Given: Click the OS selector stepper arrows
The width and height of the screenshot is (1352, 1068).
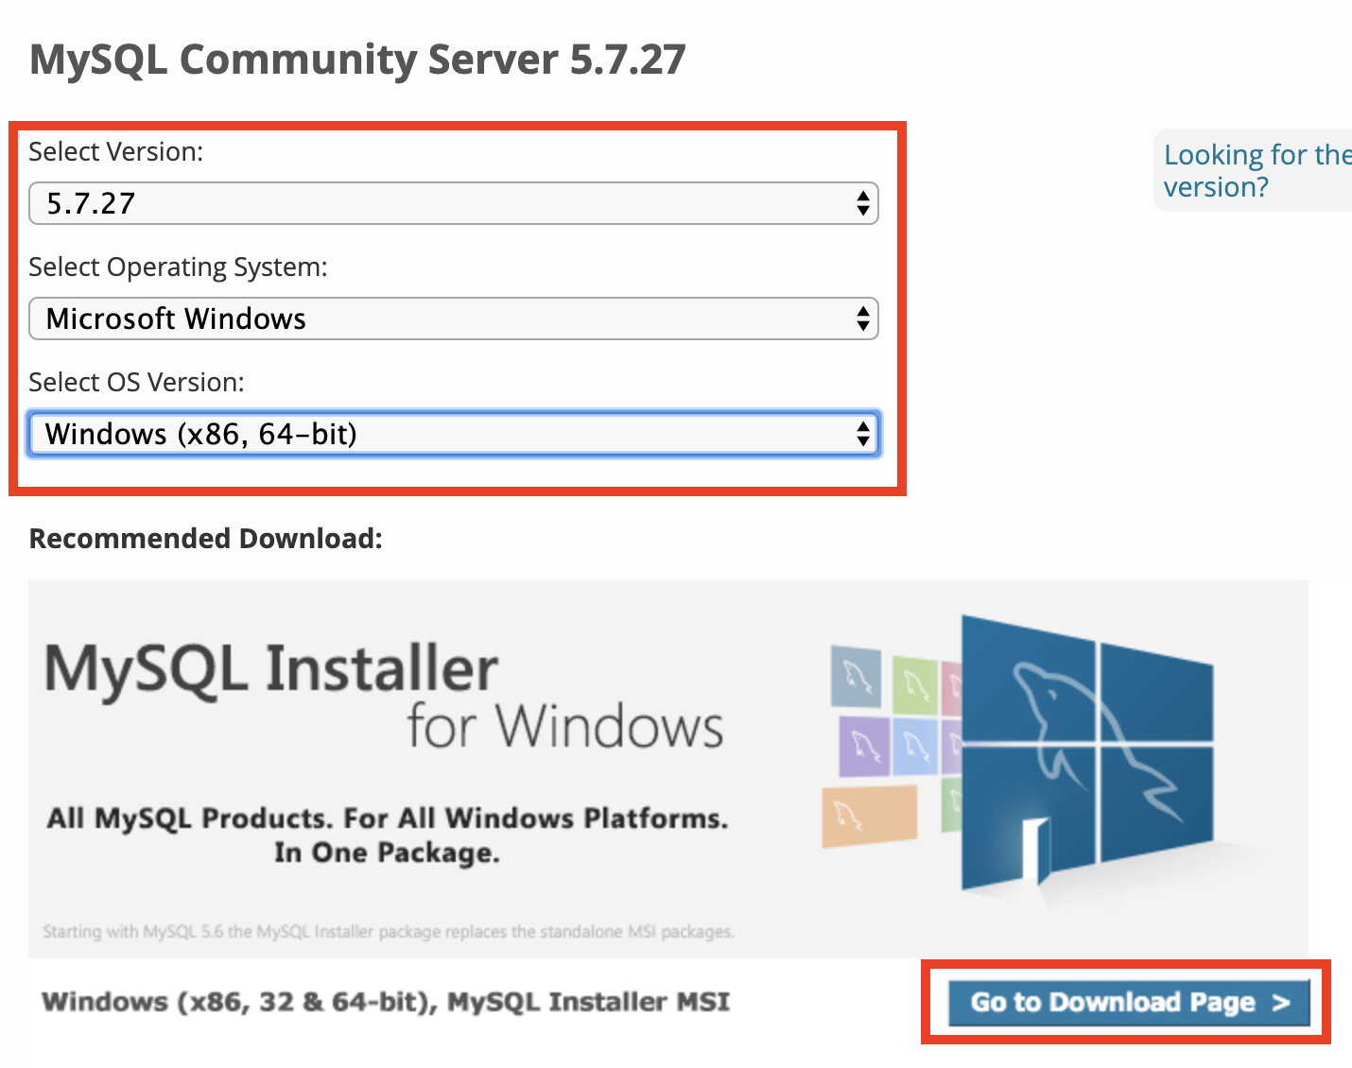Looking at the screenshot, I should click(862, 319).
